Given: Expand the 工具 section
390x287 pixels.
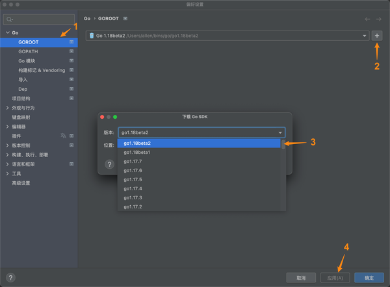Looking at the screenshot, I should point(7,173).
